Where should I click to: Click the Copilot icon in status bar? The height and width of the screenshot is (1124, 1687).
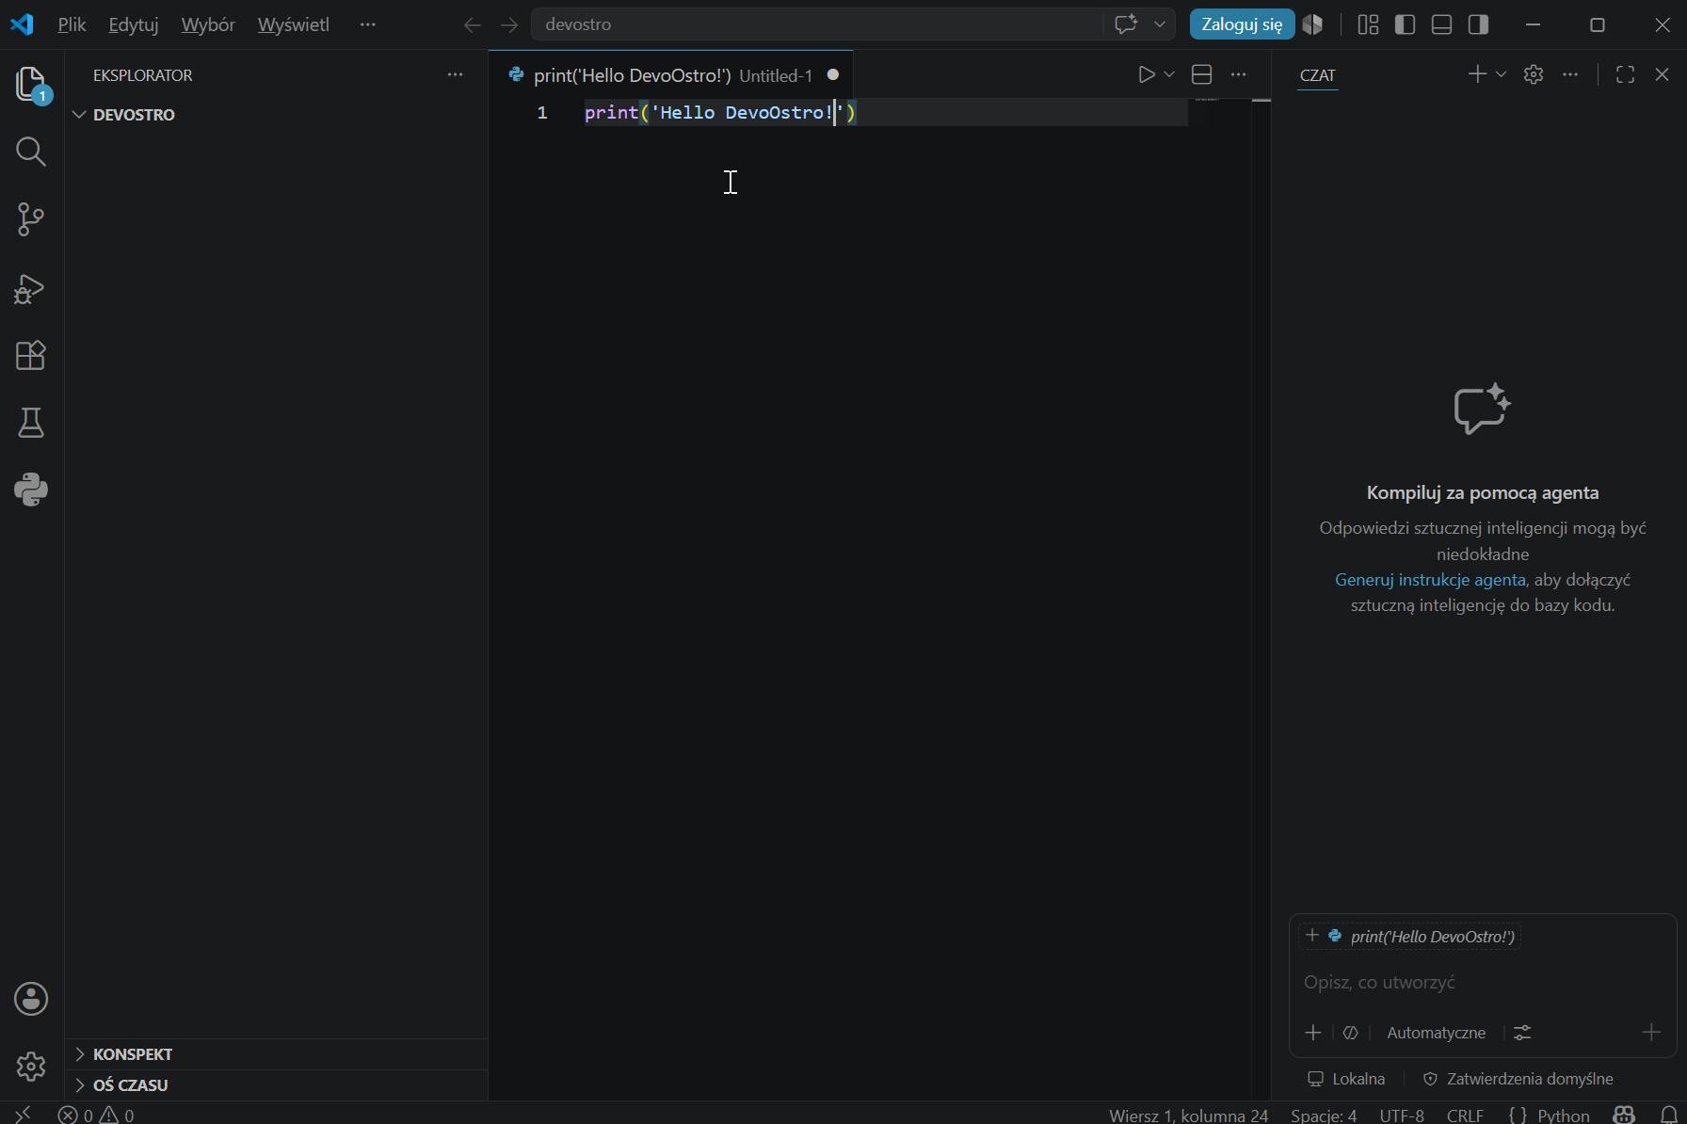tap(1624, 1115)
